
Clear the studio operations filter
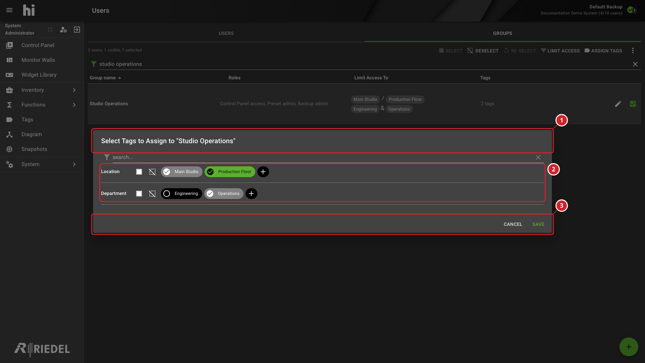click(635, 64)
